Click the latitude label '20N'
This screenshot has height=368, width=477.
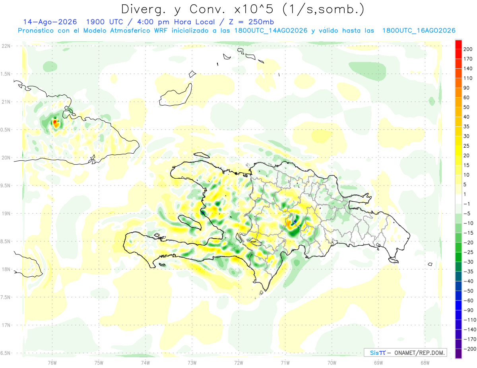6,158
